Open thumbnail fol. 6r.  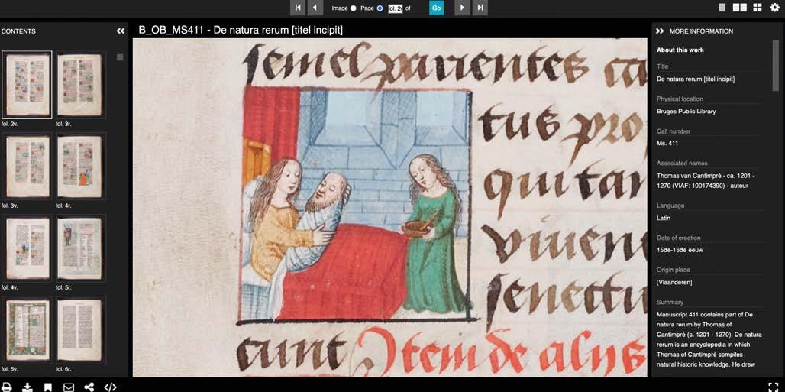tap(80, 330)
